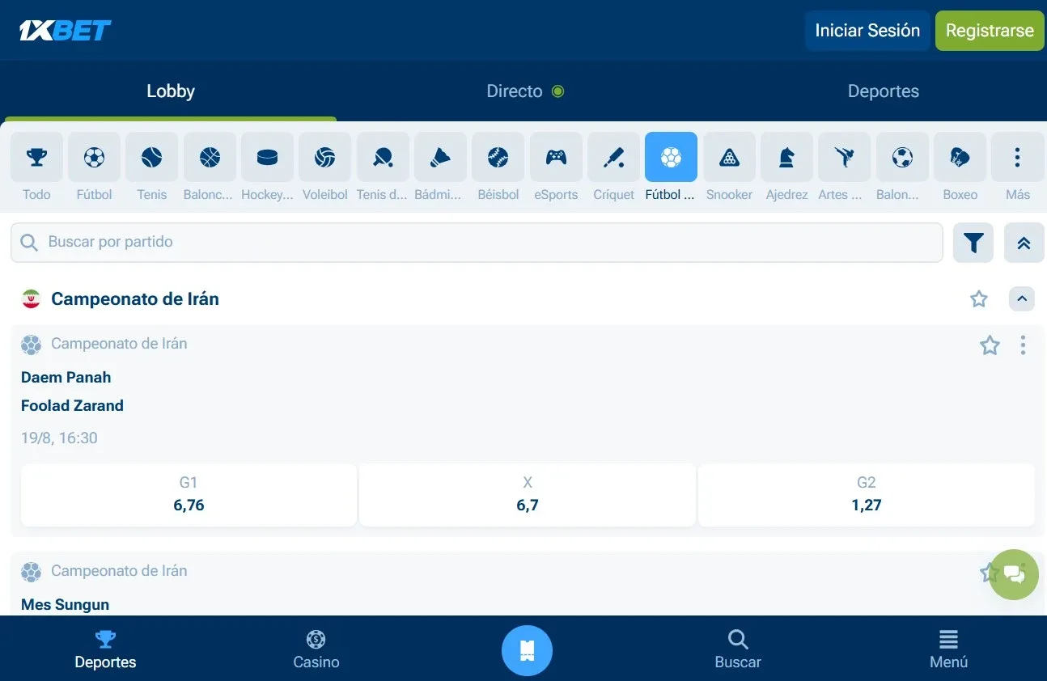Select the Bádminton shuttlecock icon
Viewport: 1047px width, 681px height.
pos(440,157)
